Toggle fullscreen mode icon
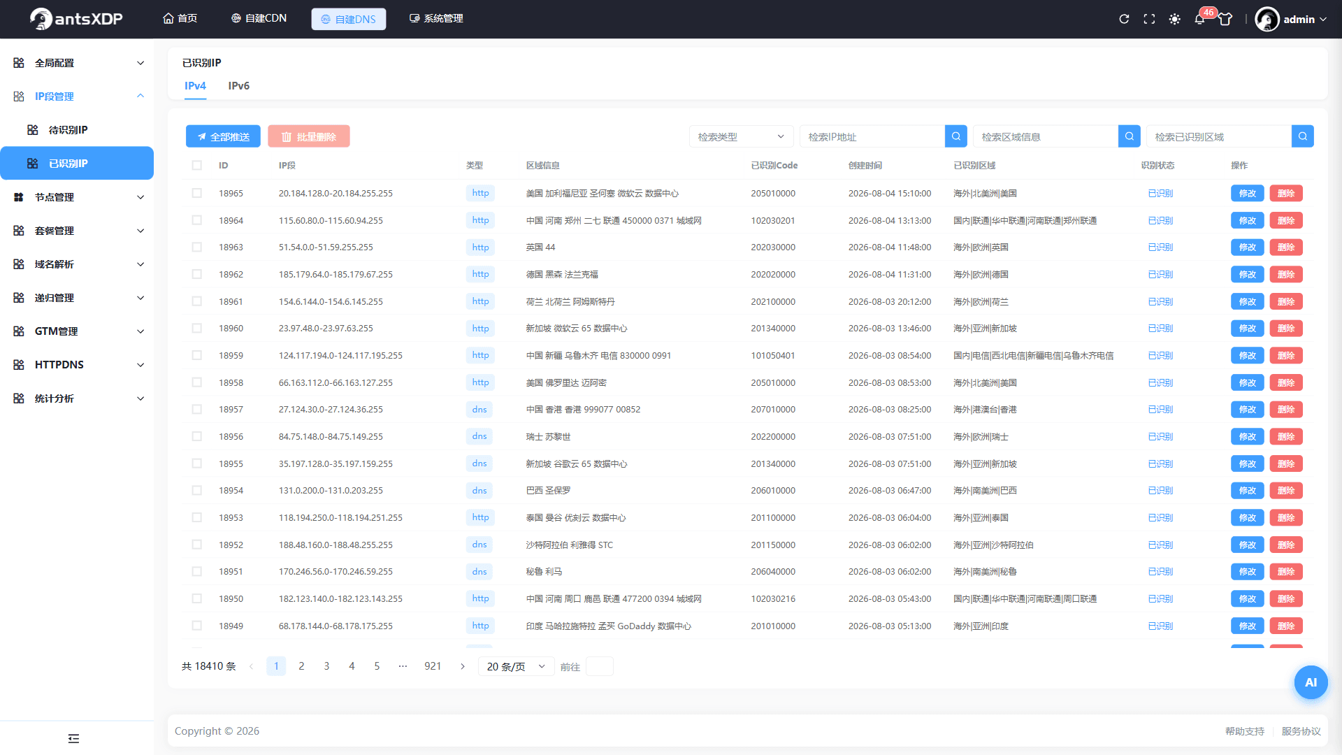 click(x=1149, y=19)
